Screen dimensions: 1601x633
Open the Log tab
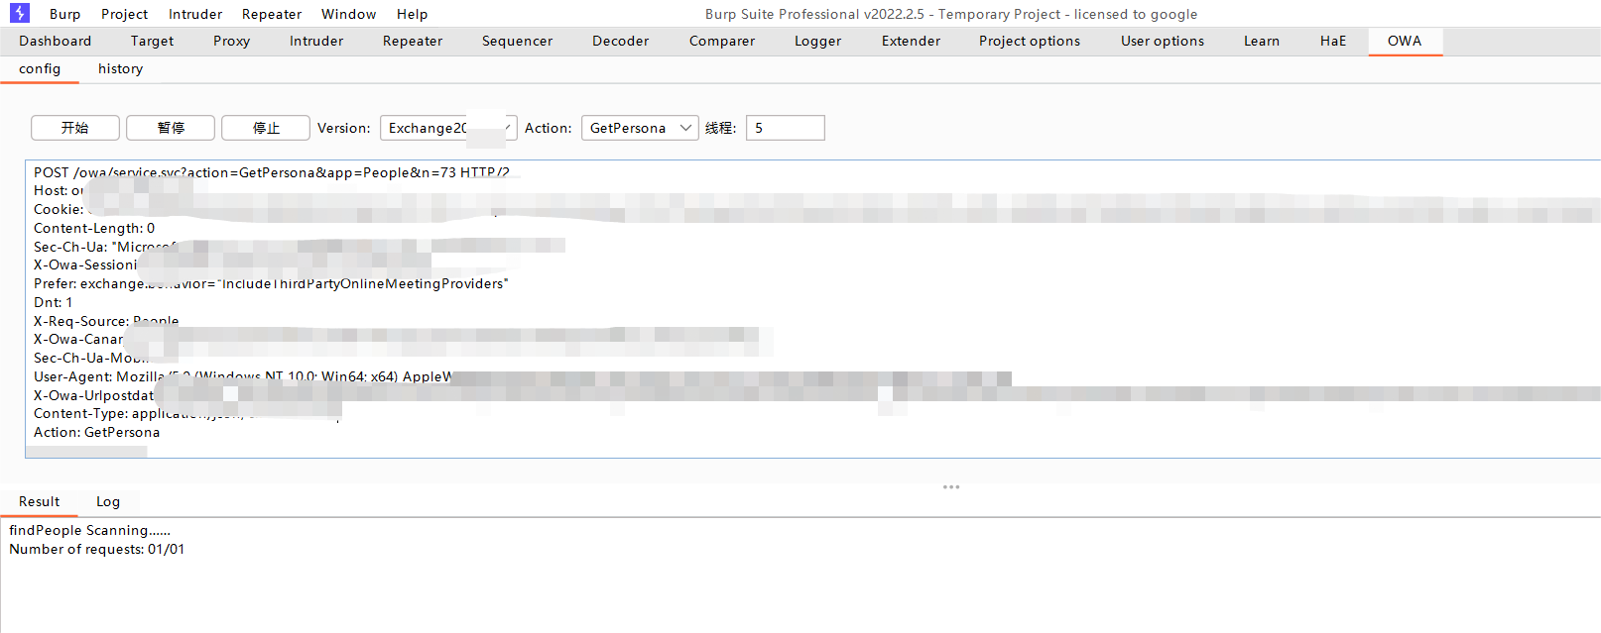click(x=108, y=501)
